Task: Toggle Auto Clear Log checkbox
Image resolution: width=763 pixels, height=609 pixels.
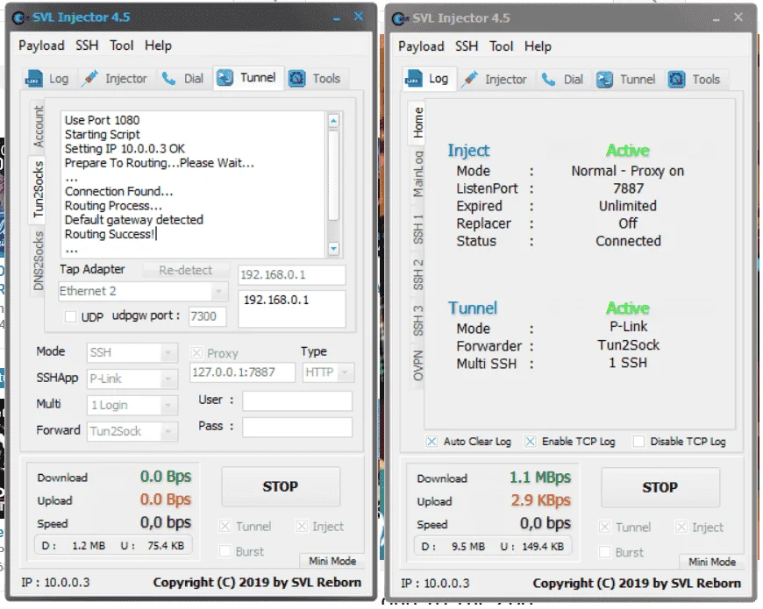Action: coord(431,442)
